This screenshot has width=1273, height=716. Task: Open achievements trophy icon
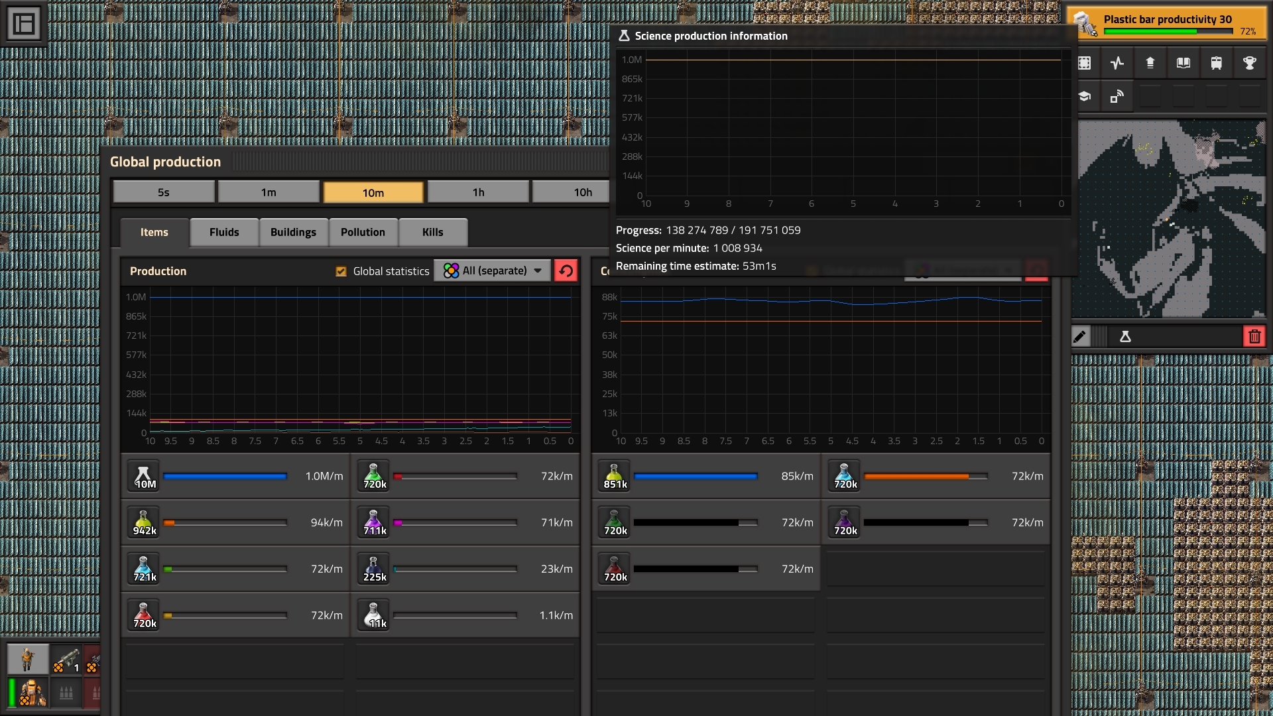1250,63
